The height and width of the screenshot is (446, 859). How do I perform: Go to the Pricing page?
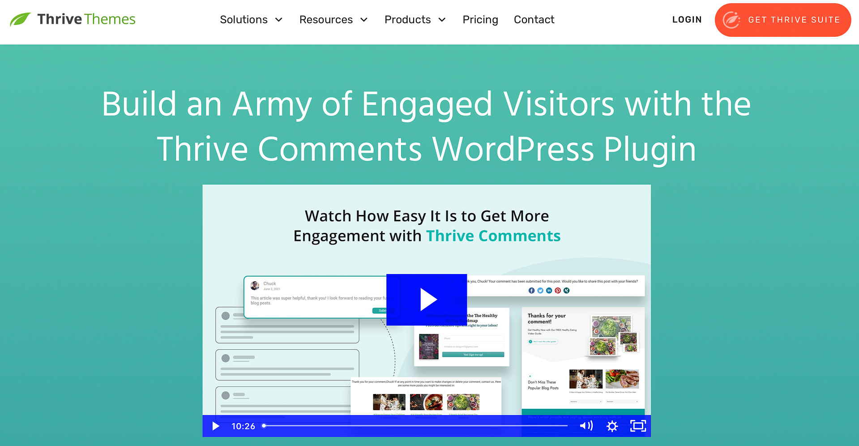pos(480,20)
